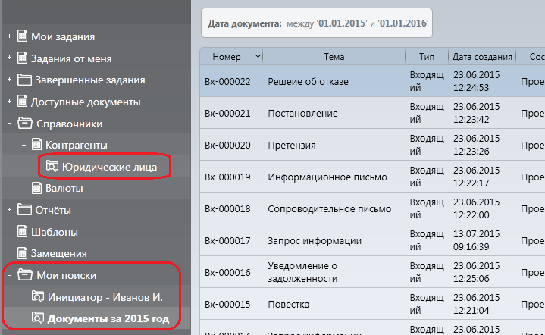Click the search icon of Инициатор - Иванов И.

(37, 297)
